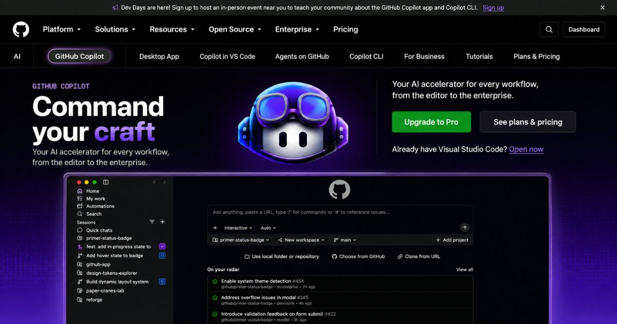This screenshot has height=324, width=617.
Task: Open the New workspace dropdown
Action: pyautogui.click(x=301, y=240)
